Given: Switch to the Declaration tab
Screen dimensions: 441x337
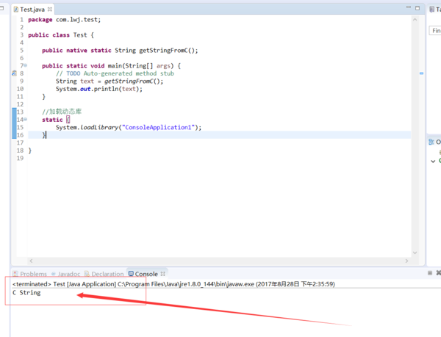Looking at the screenshot, I should tap(104, 274).
